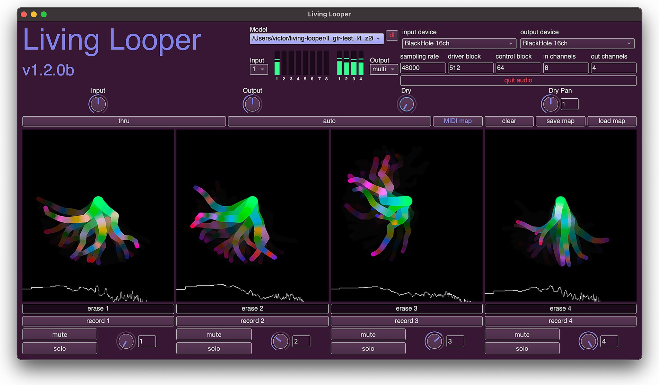Click loop 1 channel knob
The width and height of the screenshot is (659, 385).
coord(126,341)
